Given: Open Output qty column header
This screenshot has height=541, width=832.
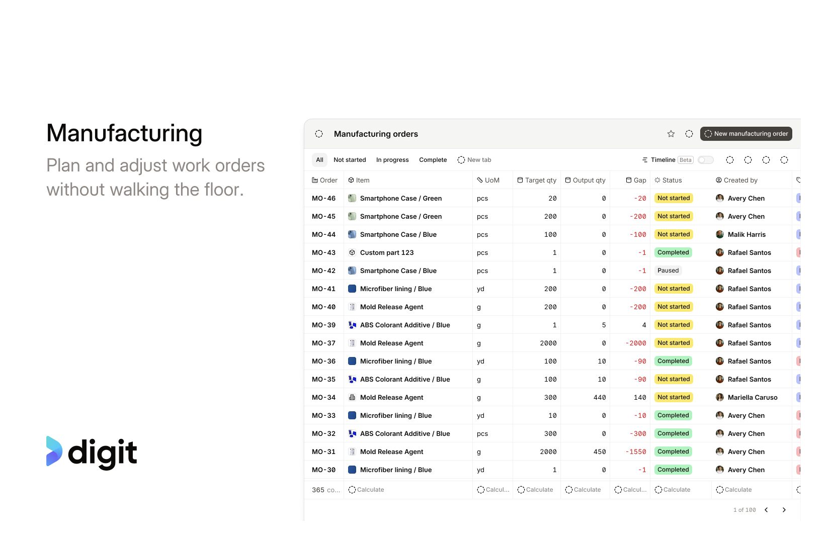Looking at the screenshot, I should pyautogui.click(x=585, y=180).
